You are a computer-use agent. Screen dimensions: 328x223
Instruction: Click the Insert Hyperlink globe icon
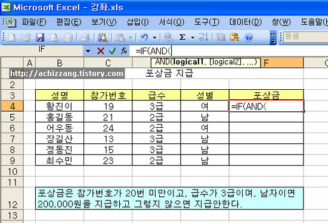tap(168, 37)
